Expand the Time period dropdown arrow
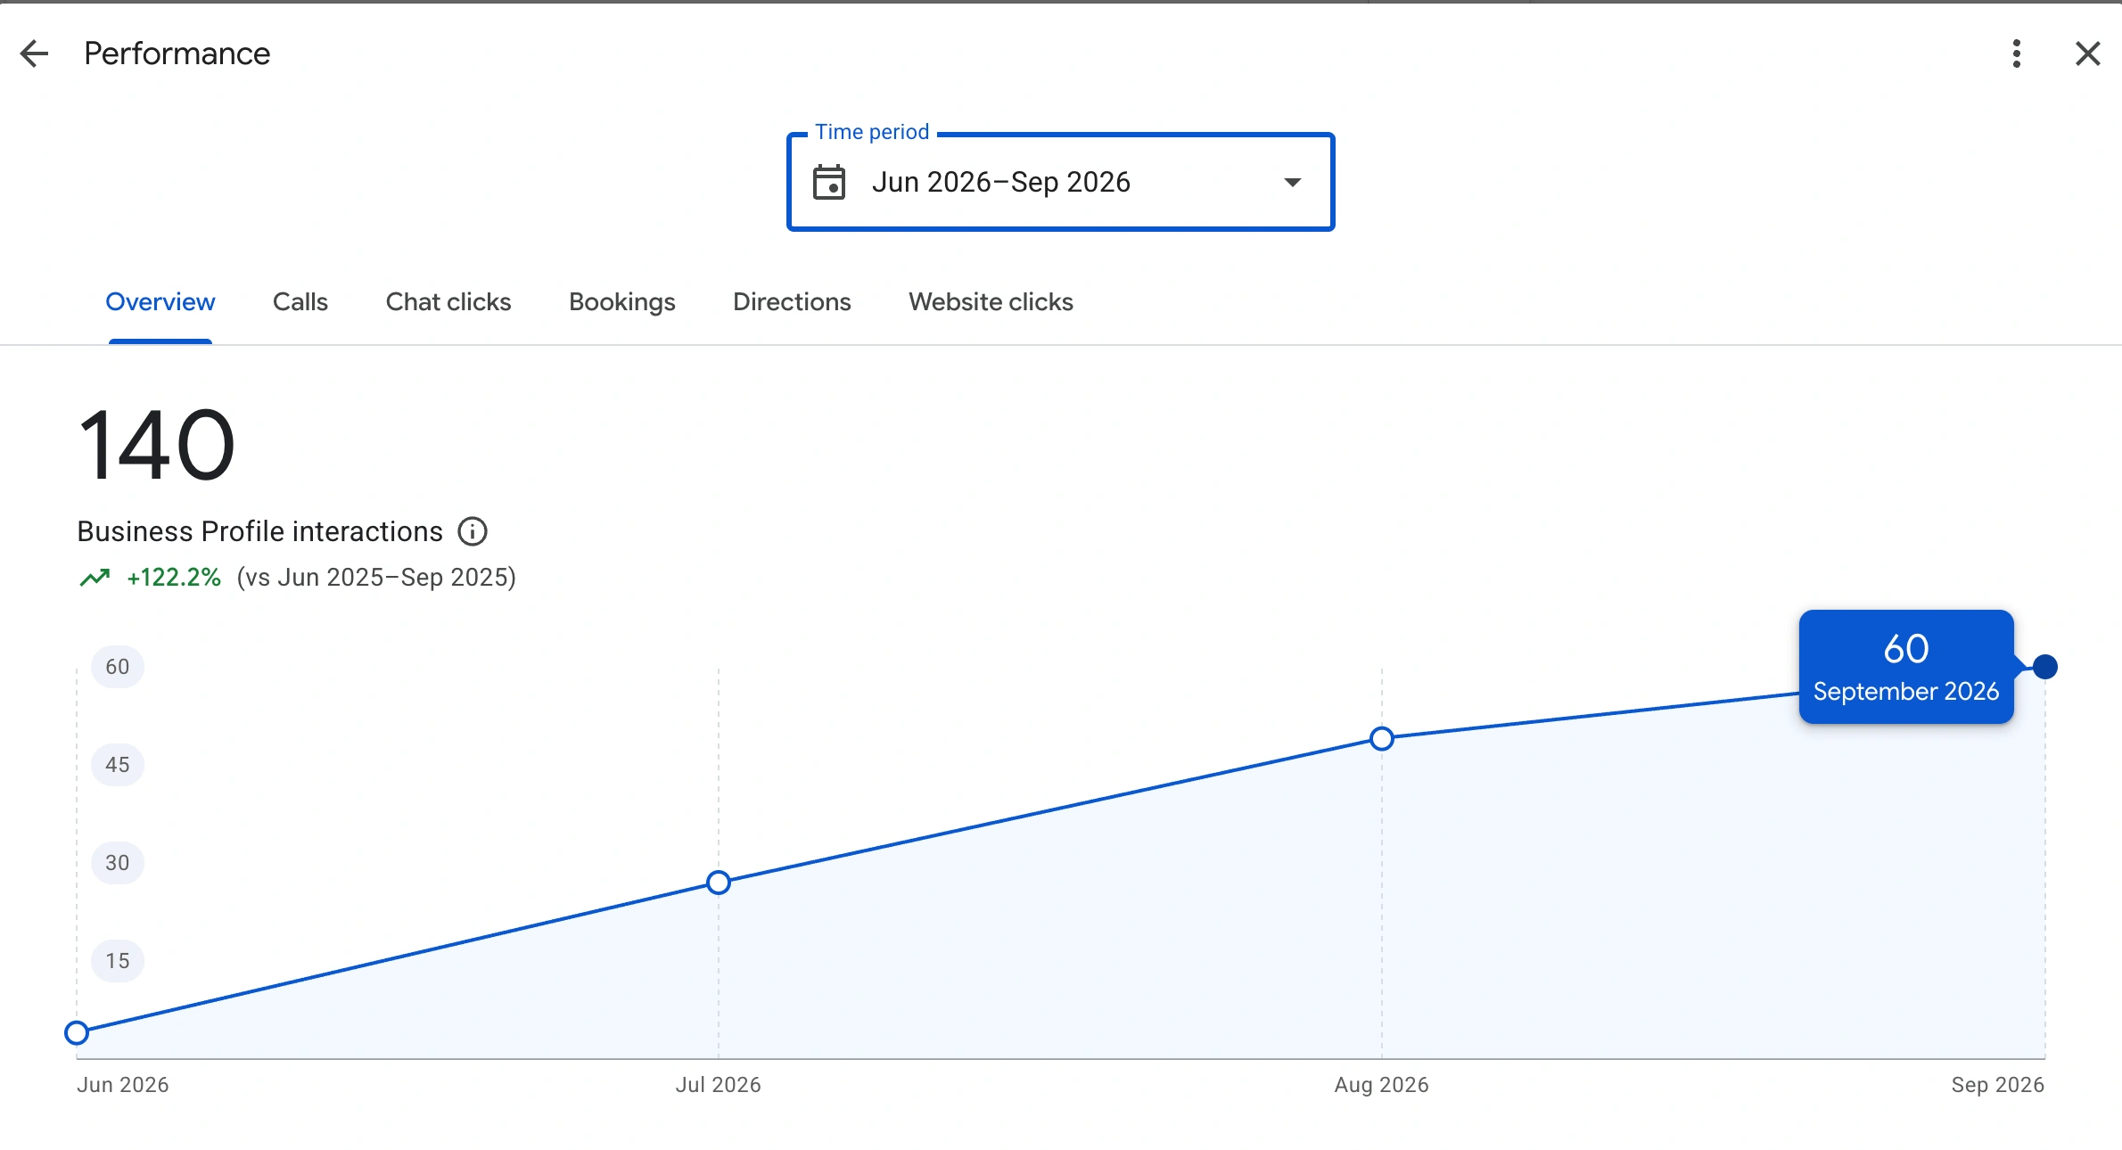Image resolution: width=2122 pixels, height=1150 pixels. point(1292,183)
